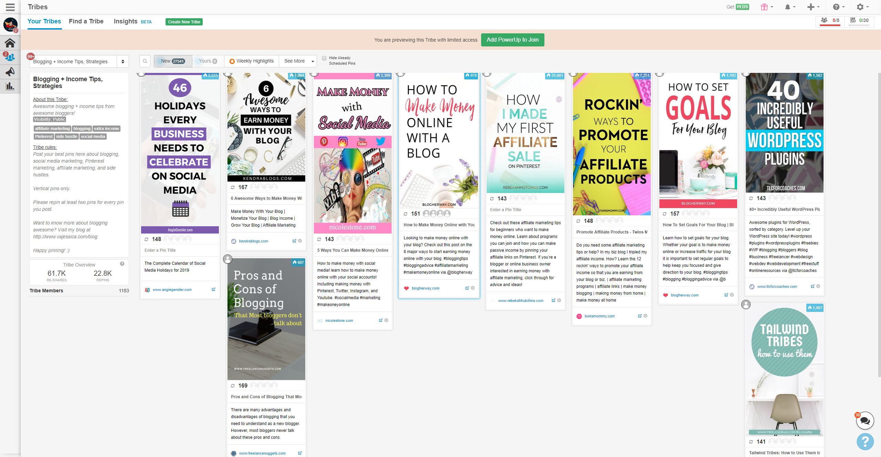Screen dimensions: 881x457
Task: Select the Yours pins filter toggle
Action: 208,61
